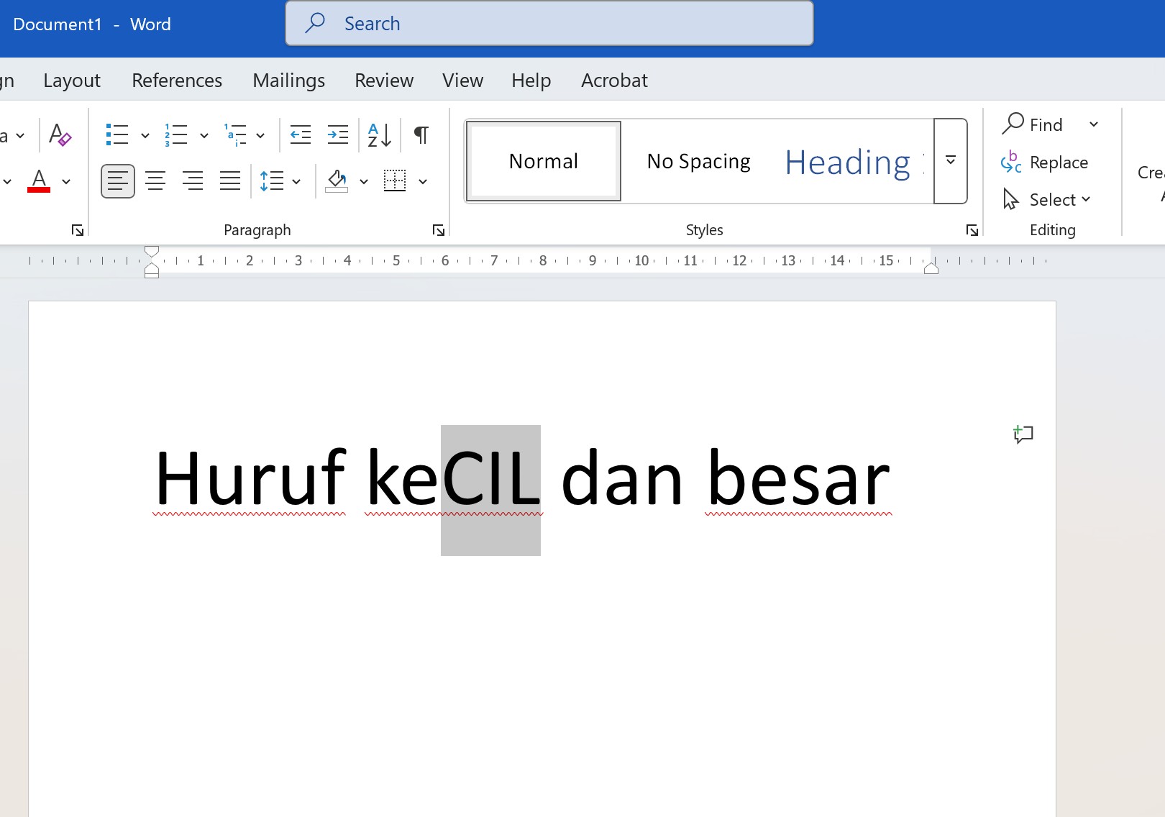This screenshot has width=1165, height=817.
Task: Open the Paragraph settings dialog launcher
Action: pyautogui.click(x=438, y=230)
